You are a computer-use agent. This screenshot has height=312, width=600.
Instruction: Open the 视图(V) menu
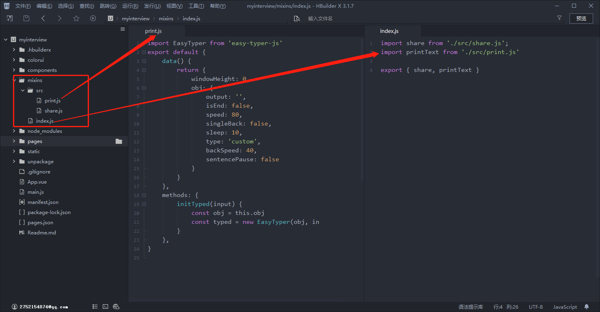(174, 6)
